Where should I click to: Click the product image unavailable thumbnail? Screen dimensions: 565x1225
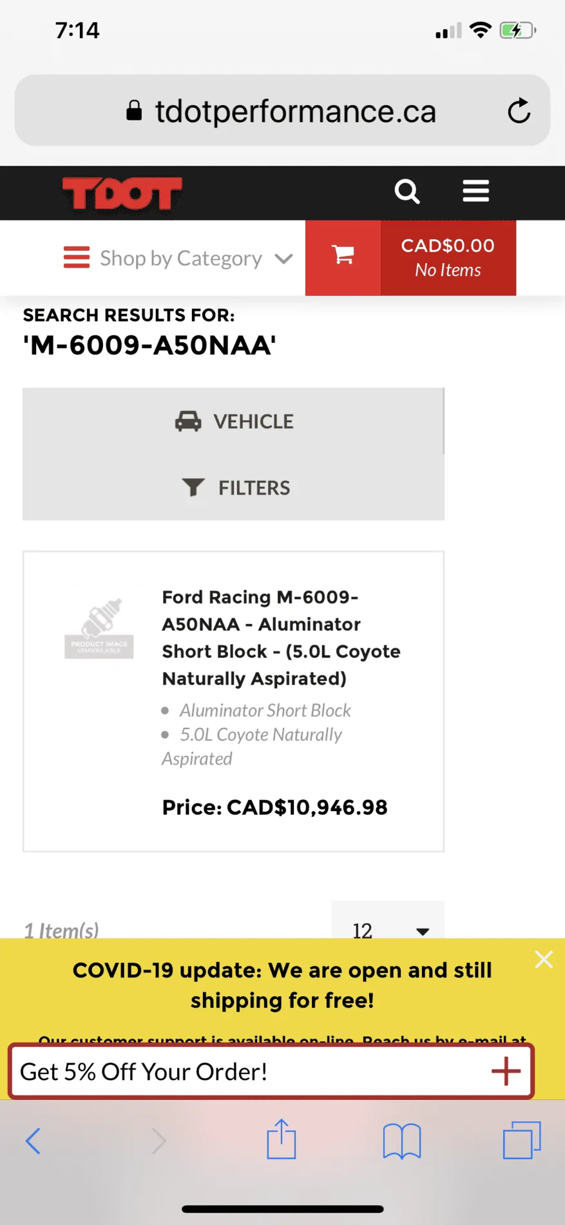pos(99,628)
